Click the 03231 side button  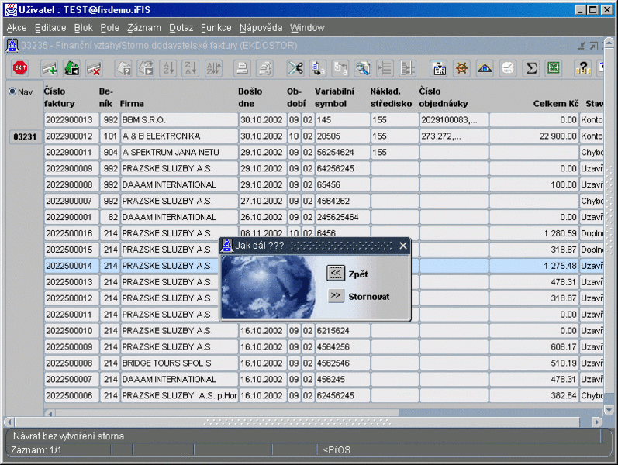click(24, 136)
